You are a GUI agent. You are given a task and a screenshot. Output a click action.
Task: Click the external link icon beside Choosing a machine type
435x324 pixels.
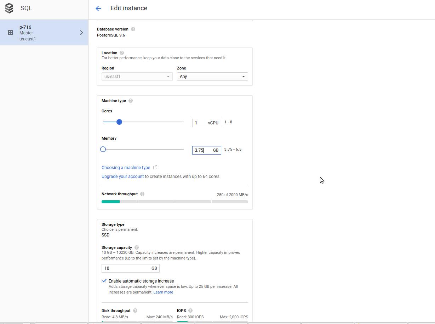click(155, 167)
